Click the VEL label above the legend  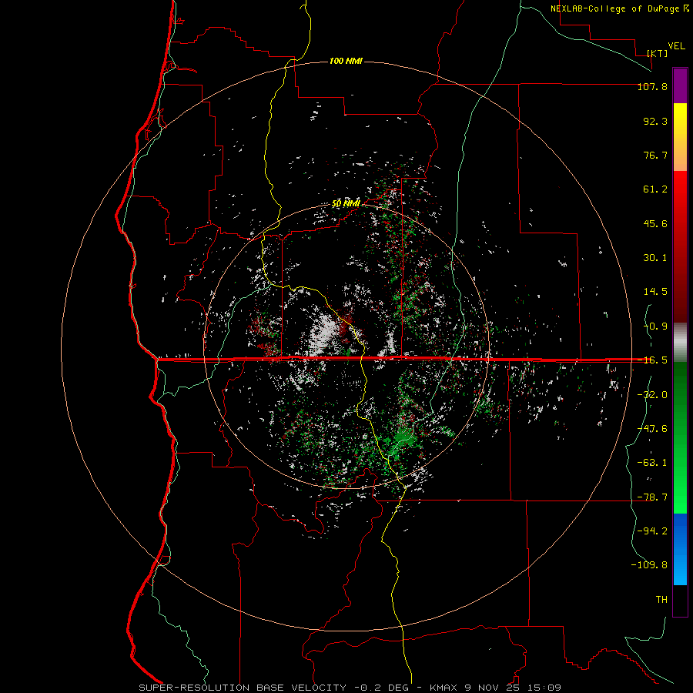676,45
